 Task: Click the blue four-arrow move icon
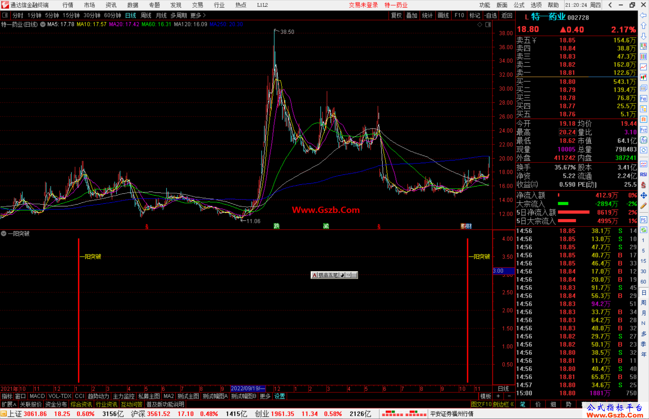(643, 196)
